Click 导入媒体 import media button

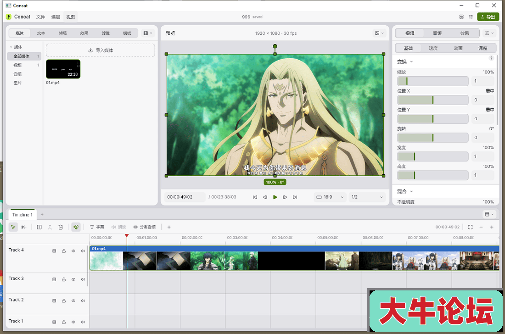[101, 50]
